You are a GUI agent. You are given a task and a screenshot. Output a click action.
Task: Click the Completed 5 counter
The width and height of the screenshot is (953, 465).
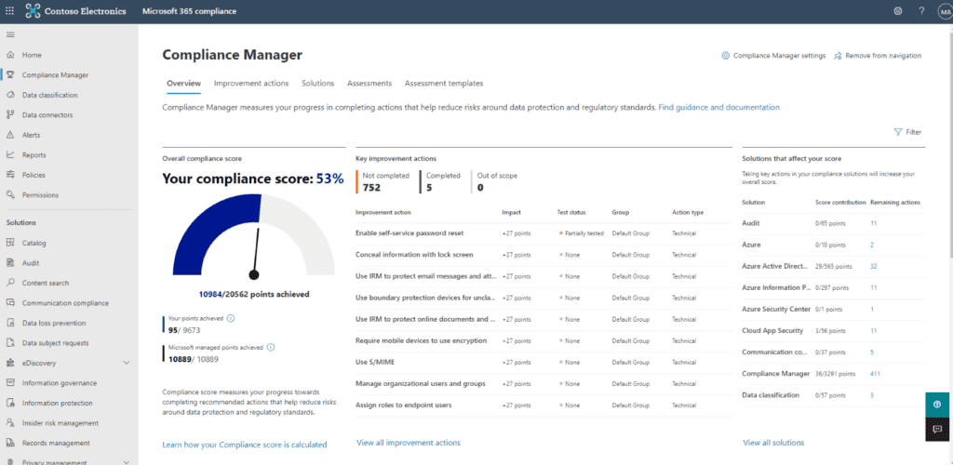click(442, 181)
